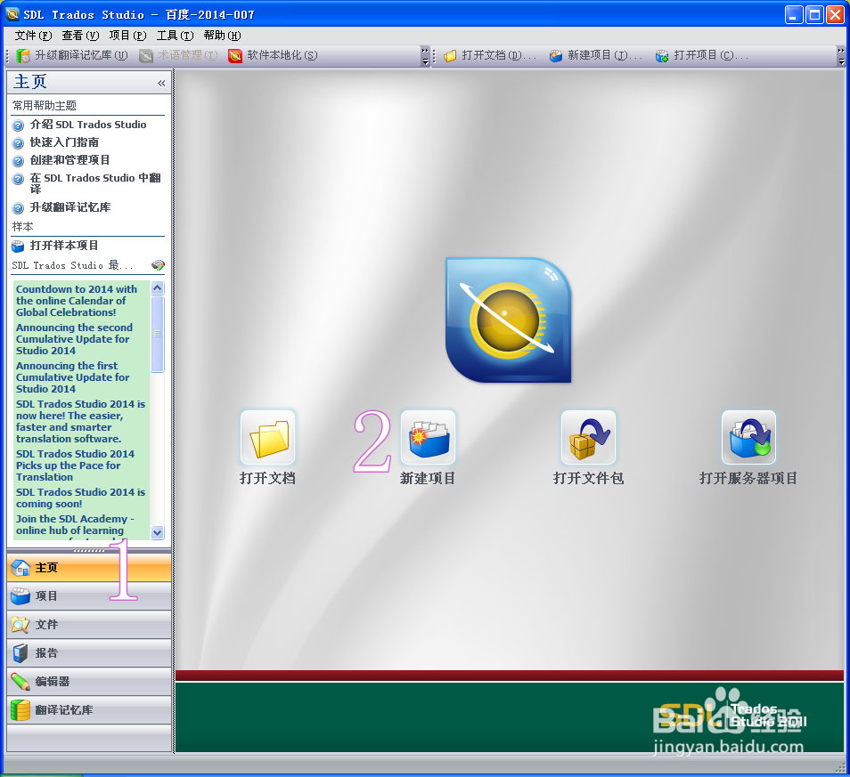Open the 升级翻译记忆库 help topic
This screenshot has height=777, width=850.
pyautogui.click(x=70, y=207)
